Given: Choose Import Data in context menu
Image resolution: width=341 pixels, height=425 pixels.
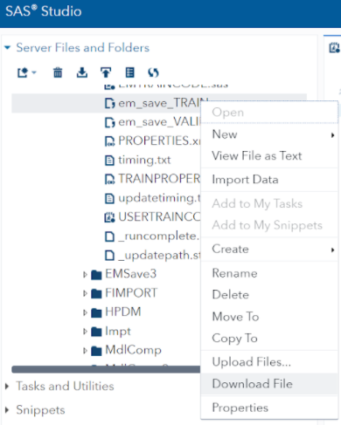Looking at the screenshot, I should (x=269, y=180).
